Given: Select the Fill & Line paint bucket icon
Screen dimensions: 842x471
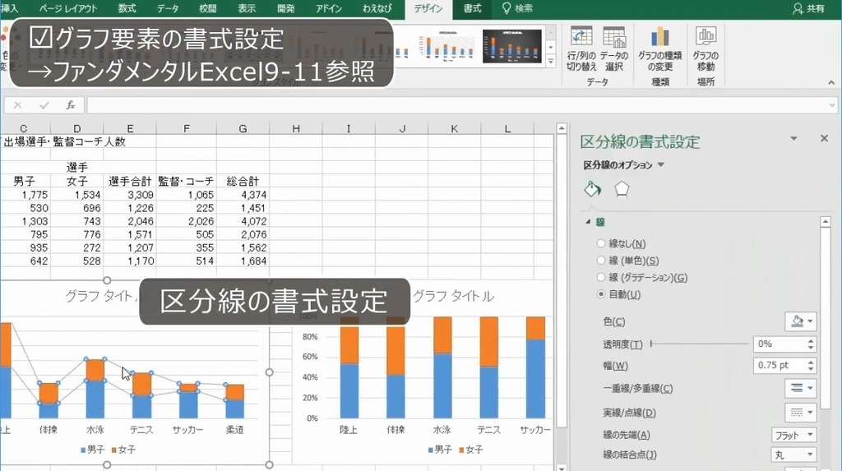Looking at the screenshot, I should 592,189.
